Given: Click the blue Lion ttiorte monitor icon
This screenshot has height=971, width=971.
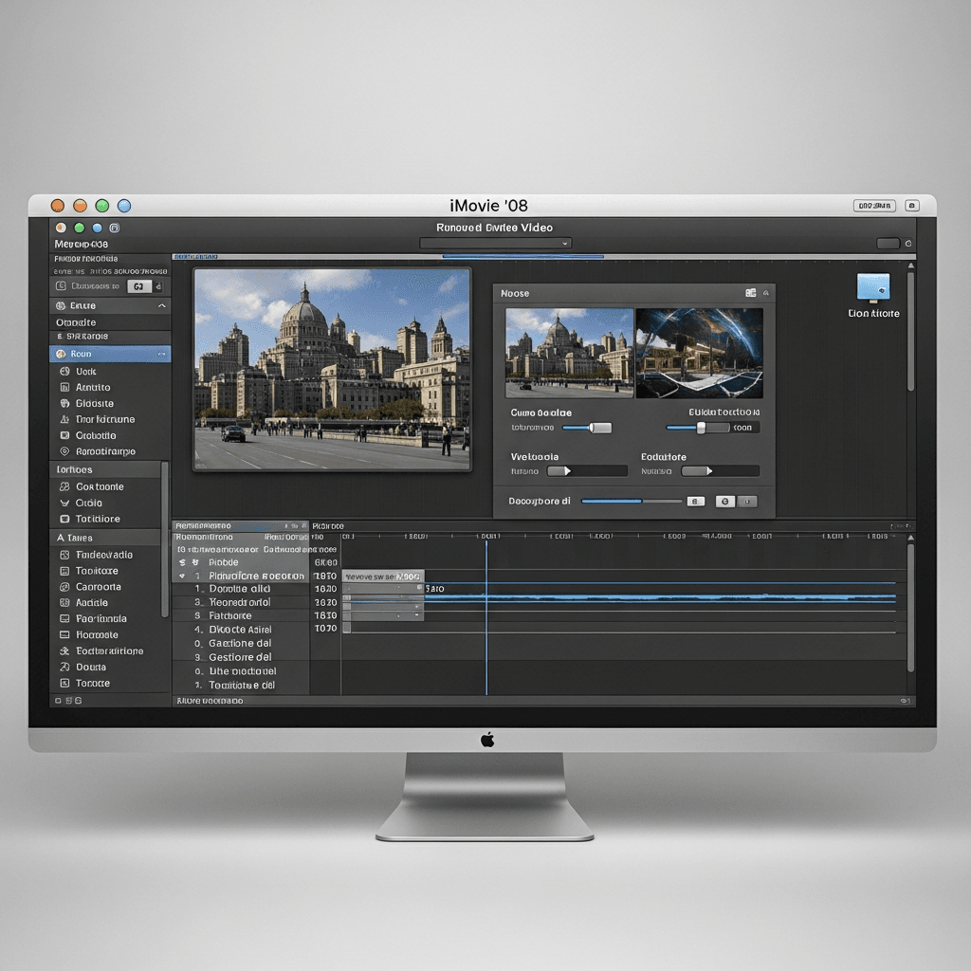Looking at the screenshot, I should point(872,287).
